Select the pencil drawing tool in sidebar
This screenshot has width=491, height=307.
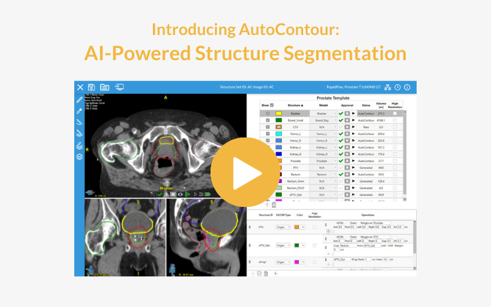[79, 99]
